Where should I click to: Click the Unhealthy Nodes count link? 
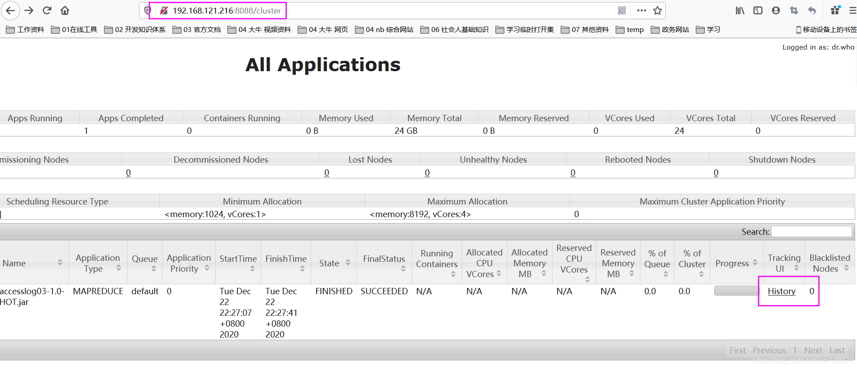pos(427,173)
